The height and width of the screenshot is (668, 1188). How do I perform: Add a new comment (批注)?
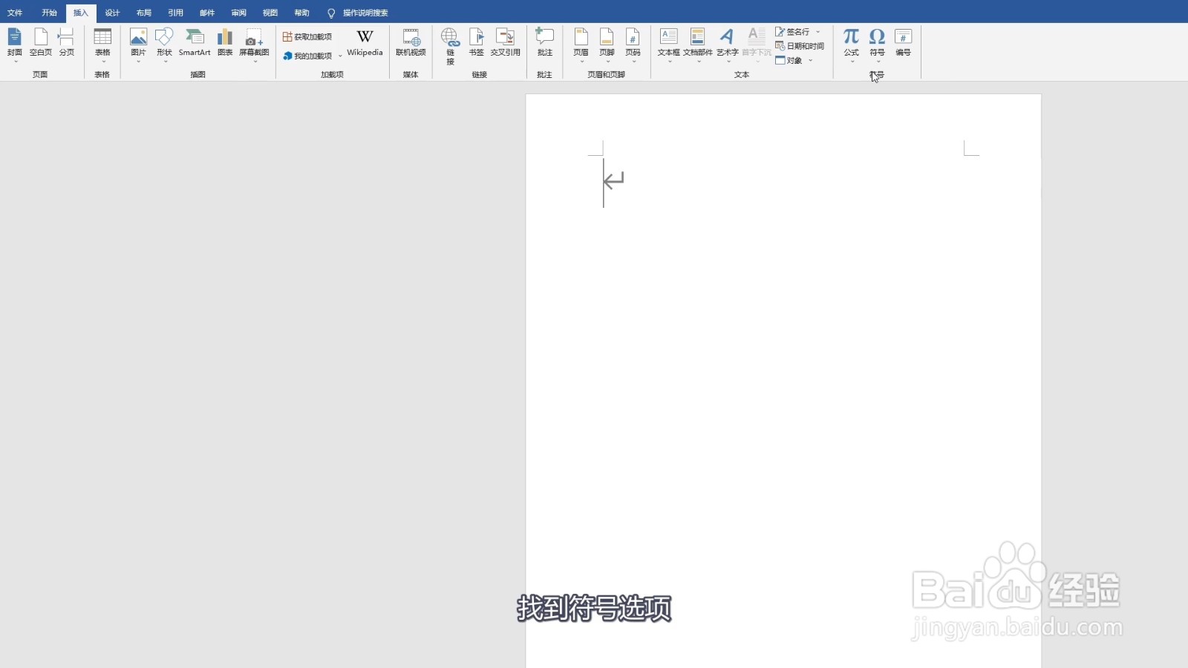click(545, 43)
